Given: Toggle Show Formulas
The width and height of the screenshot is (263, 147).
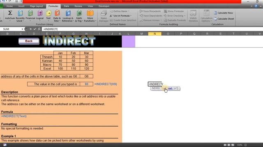Looking at the screenshot, I should (x=174, y=11).
